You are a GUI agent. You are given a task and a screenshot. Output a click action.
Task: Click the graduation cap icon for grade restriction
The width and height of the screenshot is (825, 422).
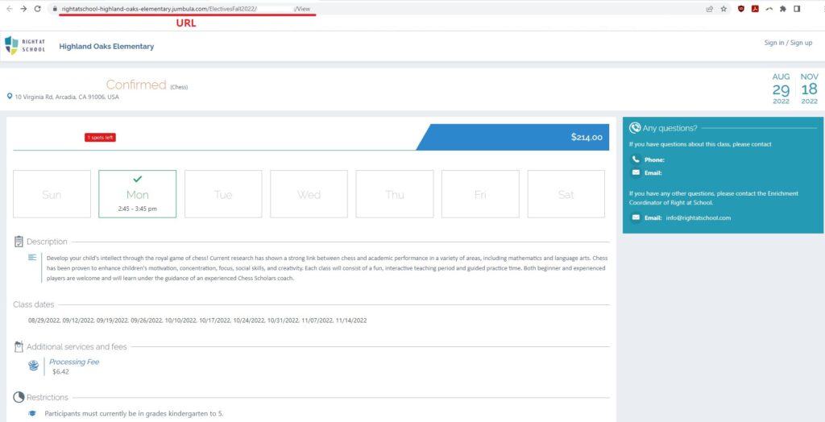[x=32, y=412]
